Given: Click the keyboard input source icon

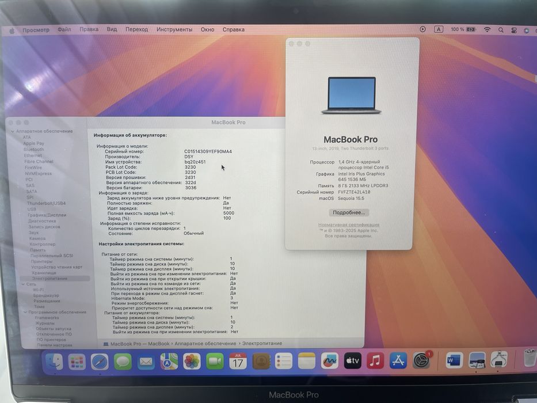Looking at the screenshot, I should click(439, 29).
